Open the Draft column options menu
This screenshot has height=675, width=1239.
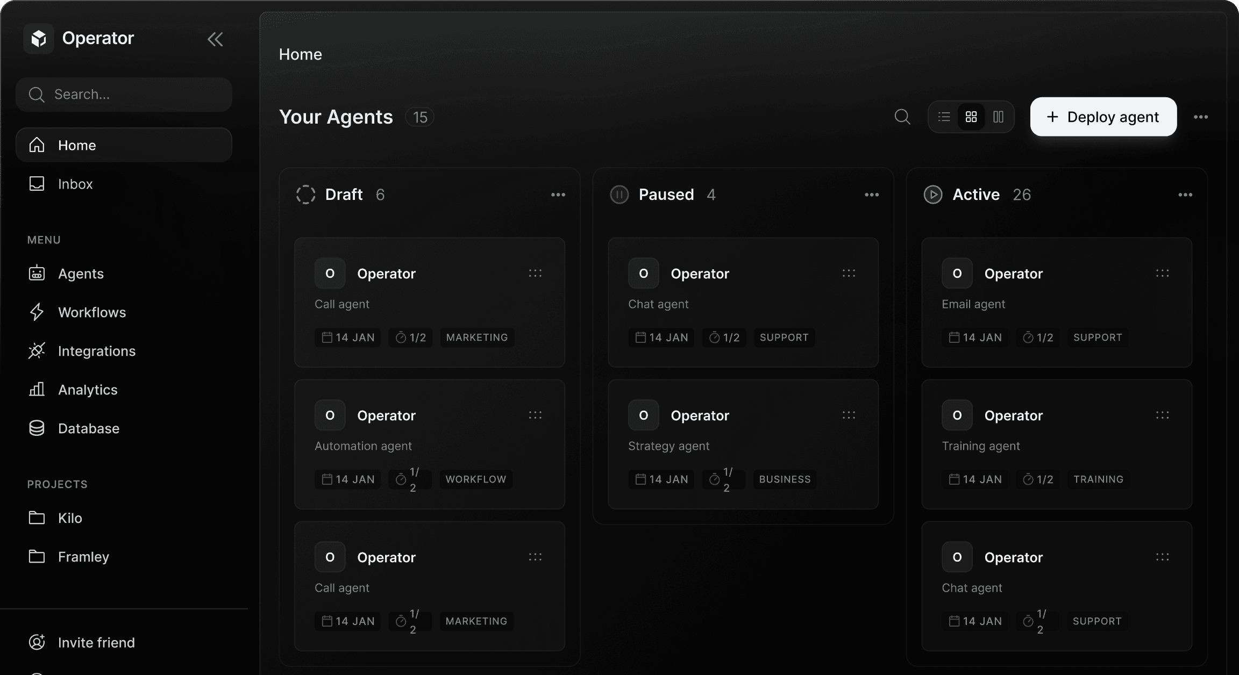coord(558,195)
